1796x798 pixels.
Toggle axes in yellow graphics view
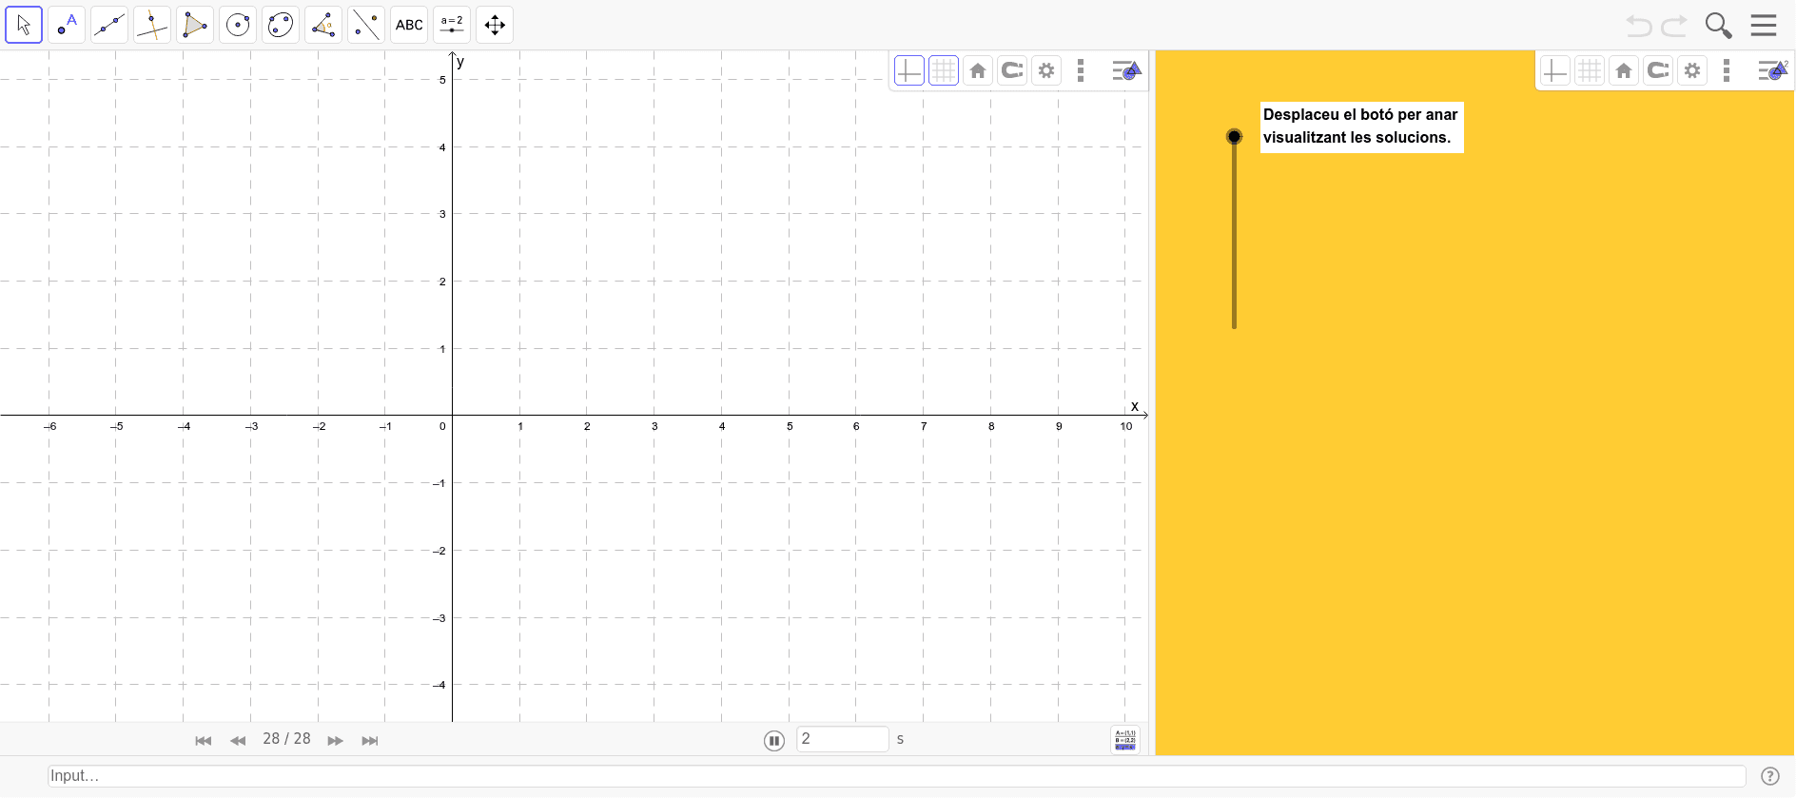coord(1555,70)
